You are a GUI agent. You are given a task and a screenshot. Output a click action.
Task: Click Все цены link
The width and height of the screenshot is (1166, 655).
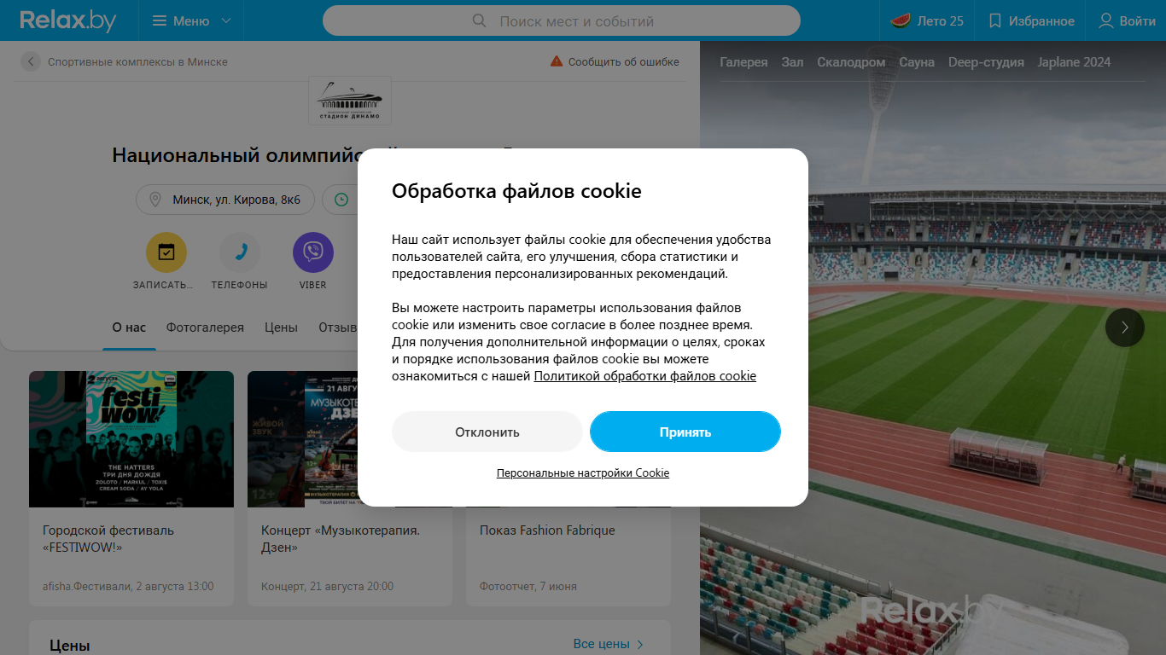[602, 644]
